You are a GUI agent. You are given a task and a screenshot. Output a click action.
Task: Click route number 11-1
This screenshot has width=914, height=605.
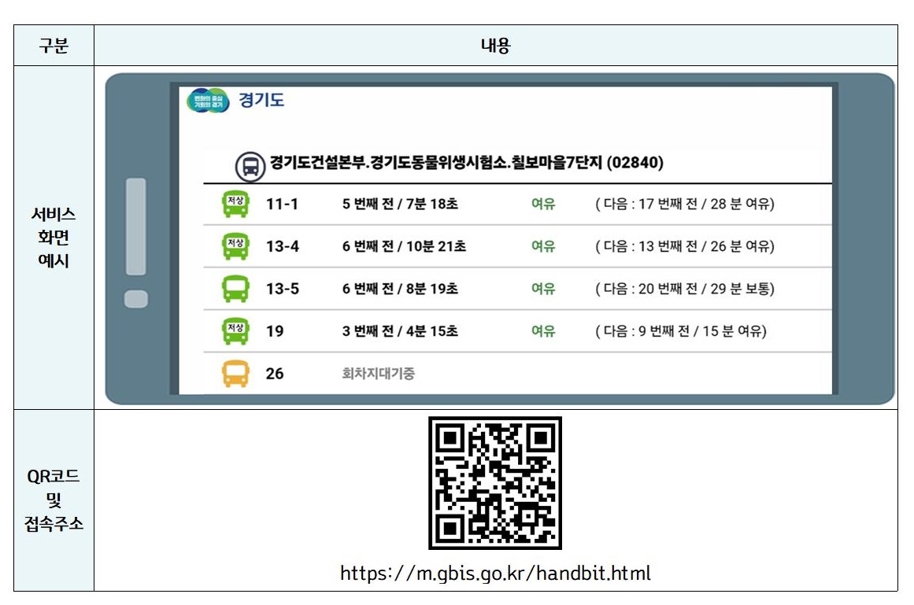point(282,205)
